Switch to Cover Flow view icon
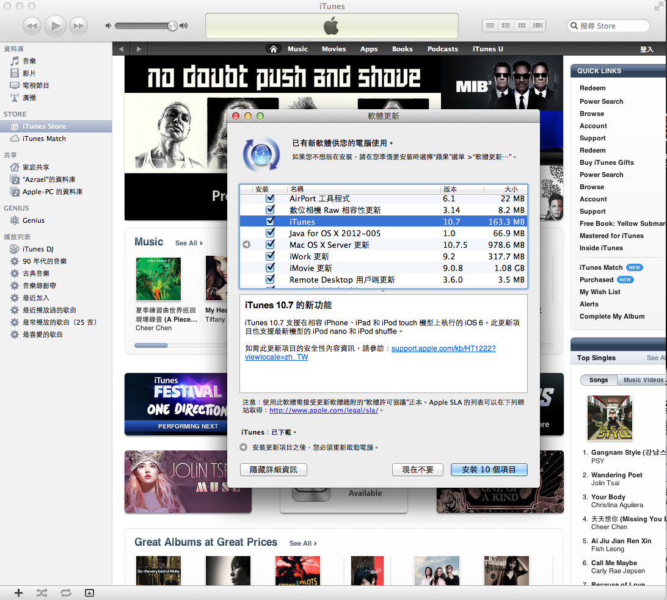The height and width of the screenshot is (600, 667). click(538, 26)
